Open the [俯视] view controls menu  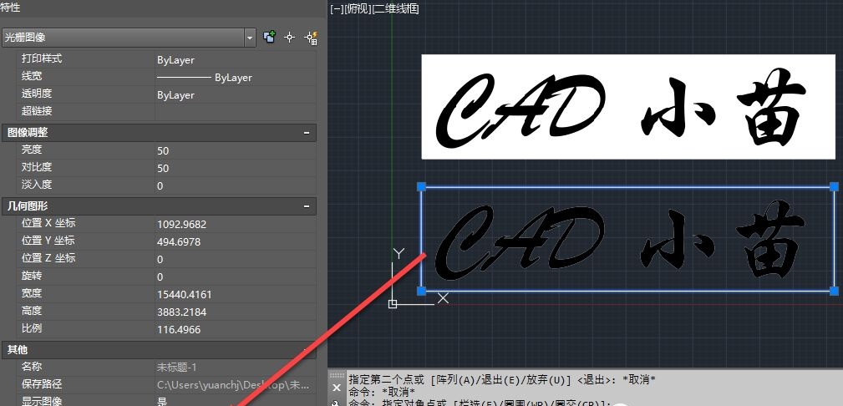pyautogui.click(x=358, y=9)
